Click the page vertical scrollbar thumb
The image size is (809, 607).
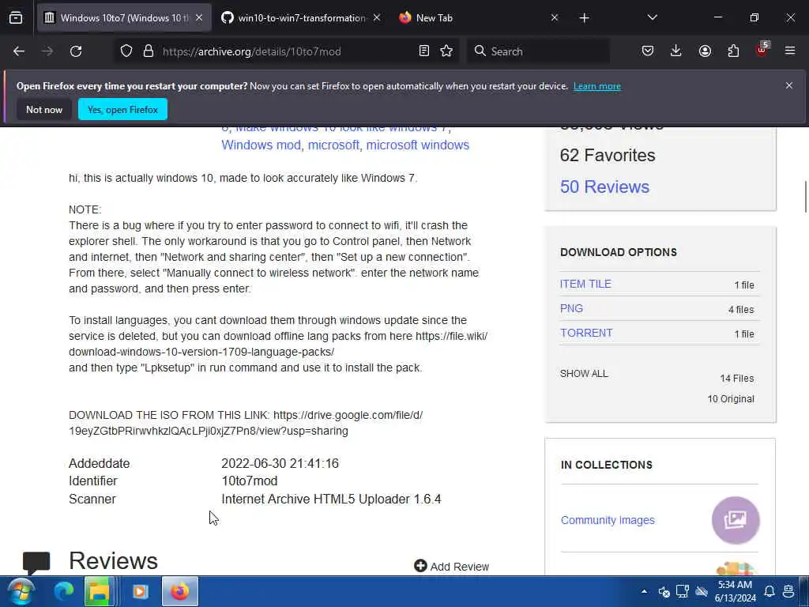tap(805, 197)
